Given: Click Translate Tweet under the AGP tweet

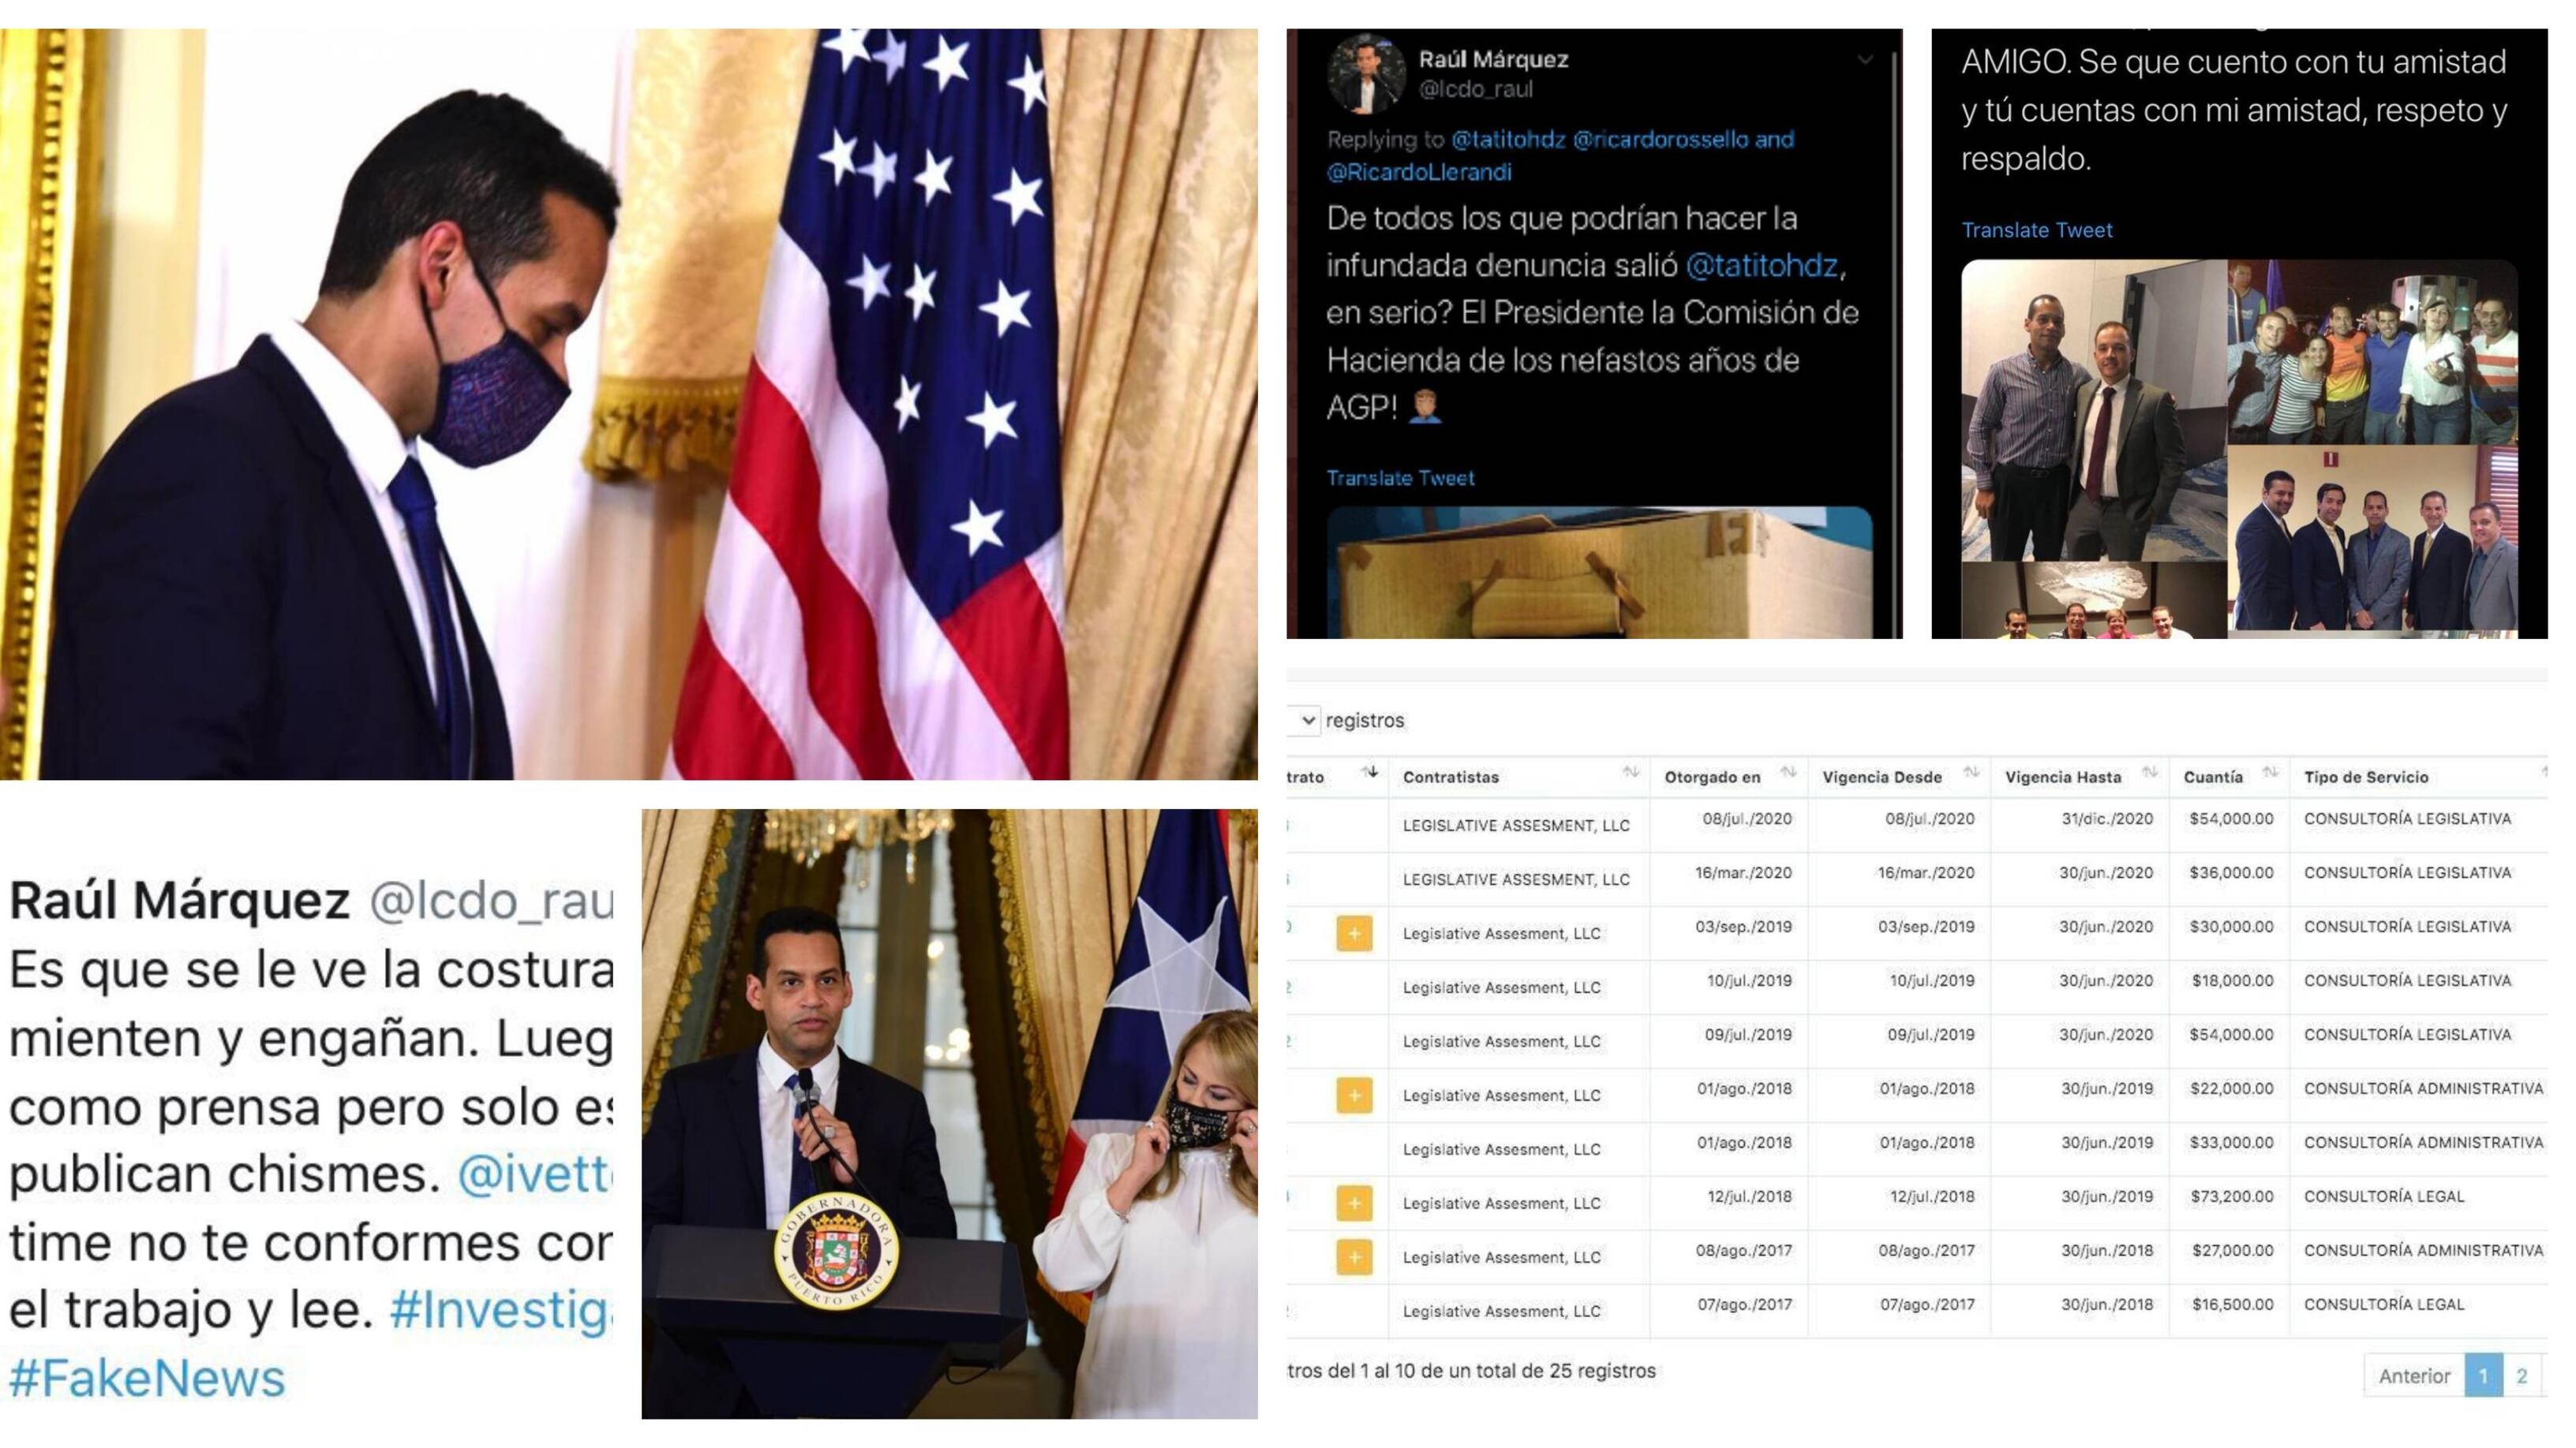Looking at the screenshot, I should click(x=1400, y=479).
